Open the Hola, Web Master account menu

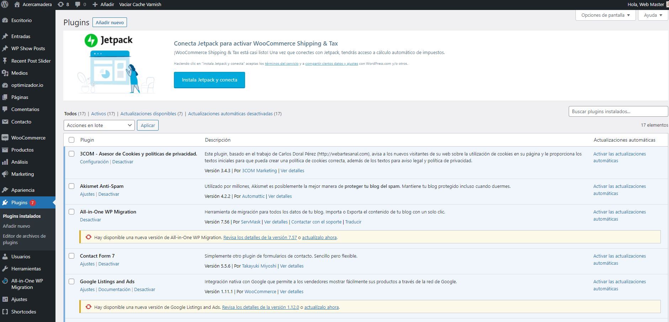648,4
